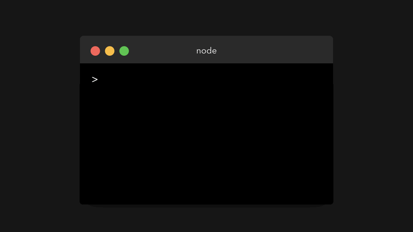Image resolution: width=413 pixels, height=232 pixels.
Task: Click the dark backdrop above the terminal window
Action: (206, 17)
